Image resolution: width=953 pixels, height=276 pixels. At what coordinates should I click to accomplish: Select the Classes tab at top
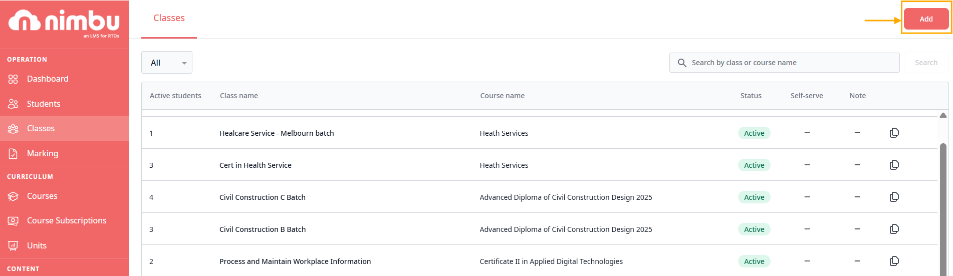pyautogui.click(x=169, y=18)
